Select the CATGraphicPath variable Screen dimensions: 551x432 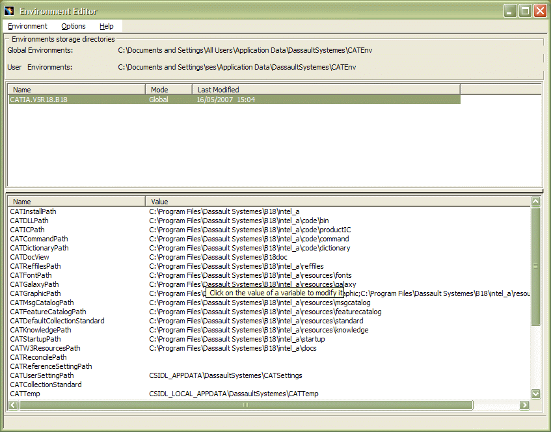point(35,293)
